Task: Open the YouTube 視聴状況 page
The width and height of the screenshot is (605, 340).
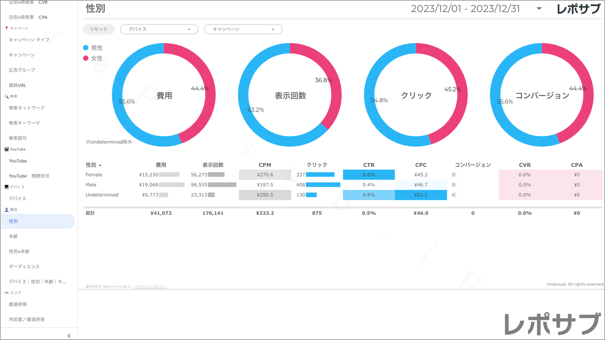Action: [29, 176]
